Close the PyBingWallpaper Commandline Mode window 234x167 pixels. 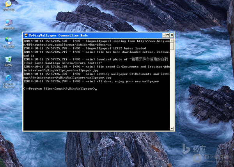click(172, 36)
